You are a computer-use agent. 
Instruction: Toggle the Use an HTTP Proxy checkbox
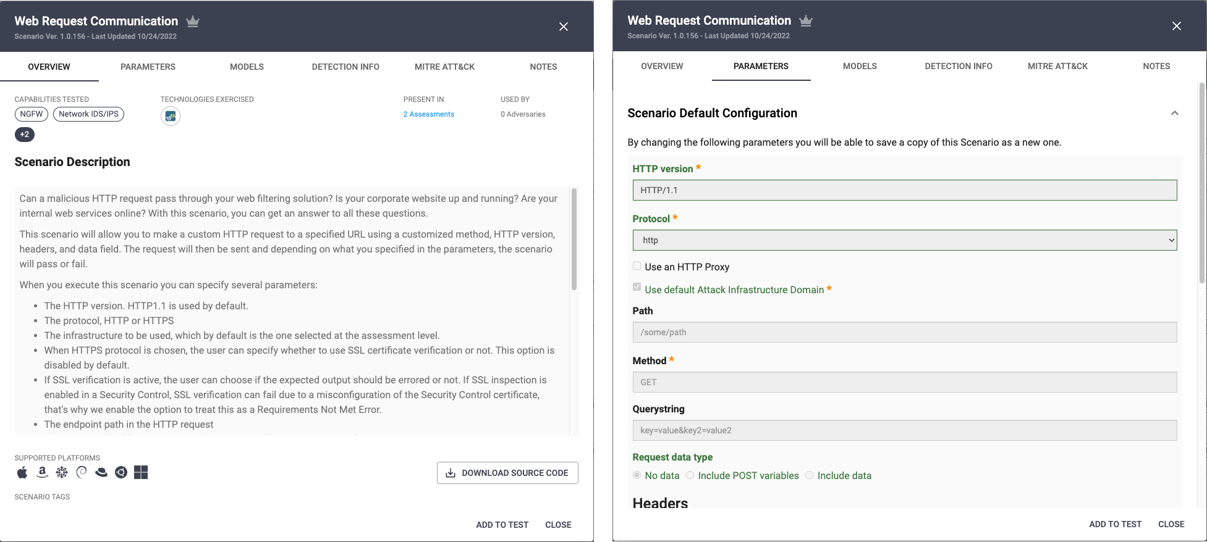tap(637, 266)
